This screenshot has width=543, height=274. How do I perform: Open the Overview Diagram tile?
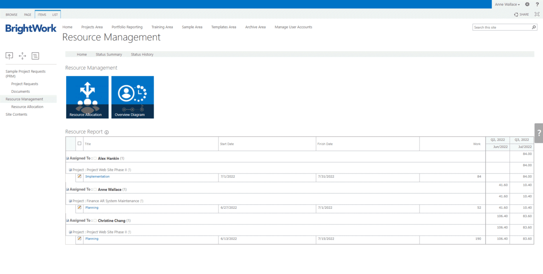(x=132, y=97)
